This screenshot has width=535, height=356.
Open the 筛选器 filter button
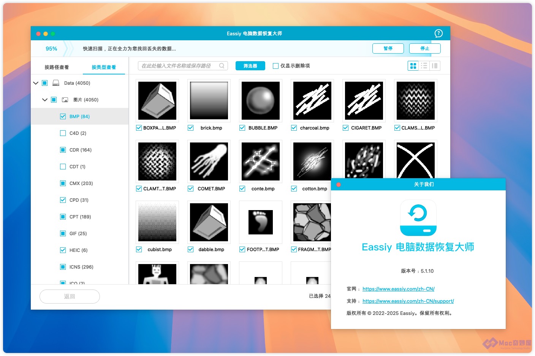(x=250, y=66)
